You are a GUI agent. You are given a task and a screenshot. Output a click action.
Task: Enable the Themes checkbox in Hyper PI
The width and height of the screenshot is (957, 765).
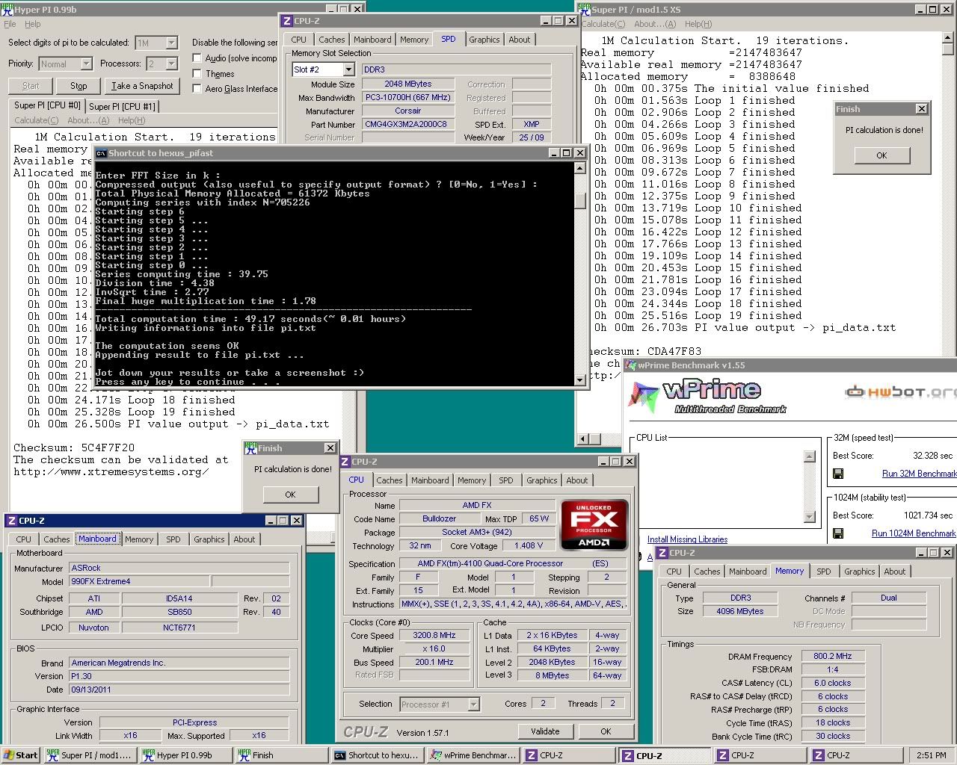pos(197,73)
